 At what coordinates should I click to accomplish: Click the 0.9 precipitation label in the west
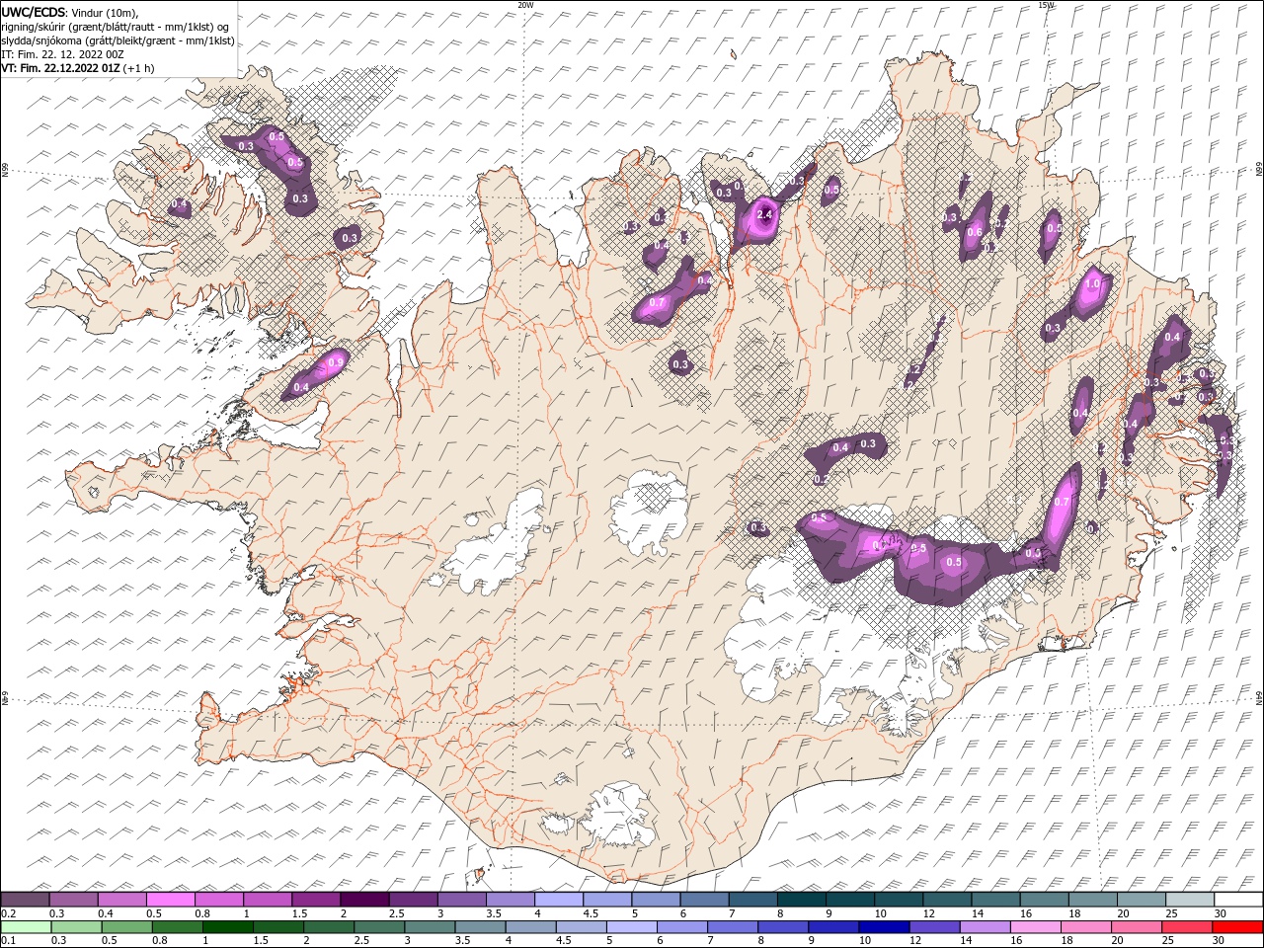click(335, 363)
